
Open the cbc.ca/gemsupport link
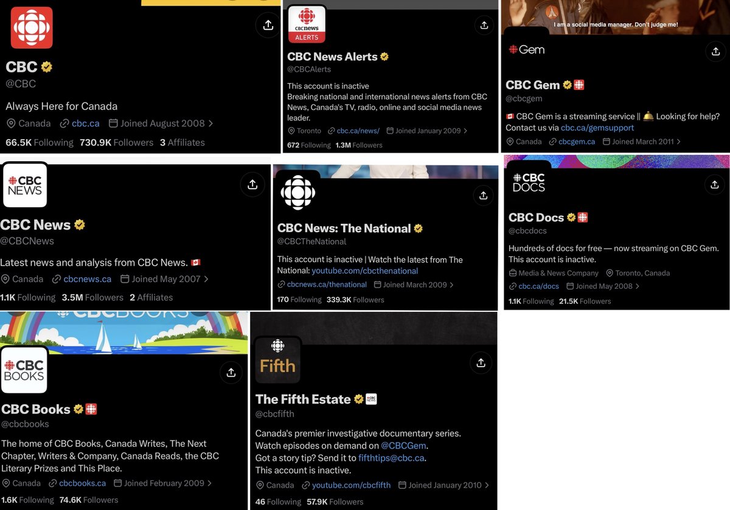[x=597, y=128]
